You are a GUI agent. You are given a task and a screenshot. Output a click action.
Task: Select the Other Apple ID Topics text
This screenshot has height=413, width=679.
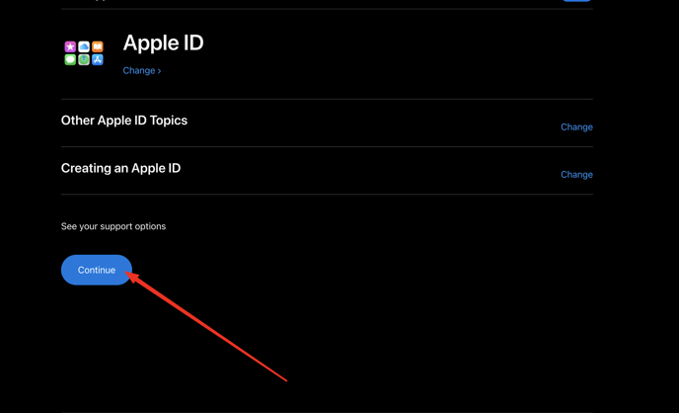(x=124, y=121)
